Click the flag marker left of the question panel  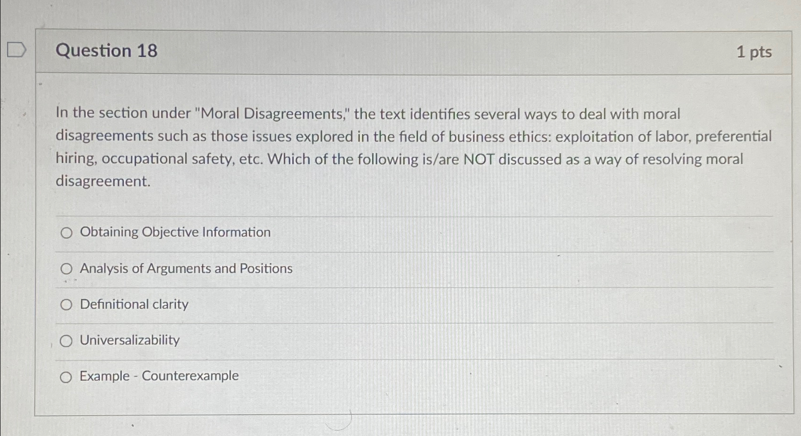pyautogui.click(x=16, y=50)
